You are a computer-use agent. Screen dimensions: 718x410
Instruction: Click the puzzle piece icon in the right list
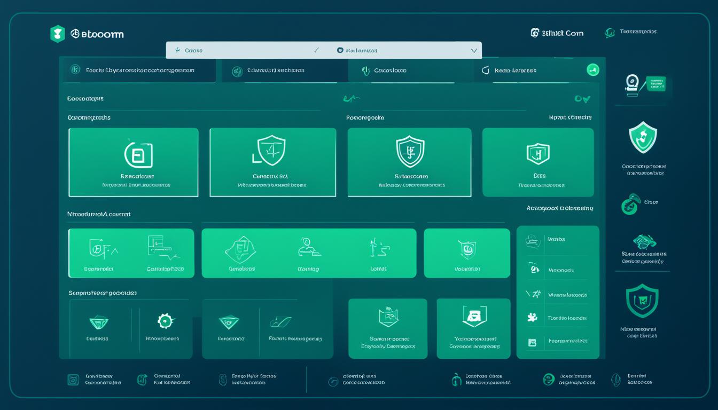coord(532,318)
